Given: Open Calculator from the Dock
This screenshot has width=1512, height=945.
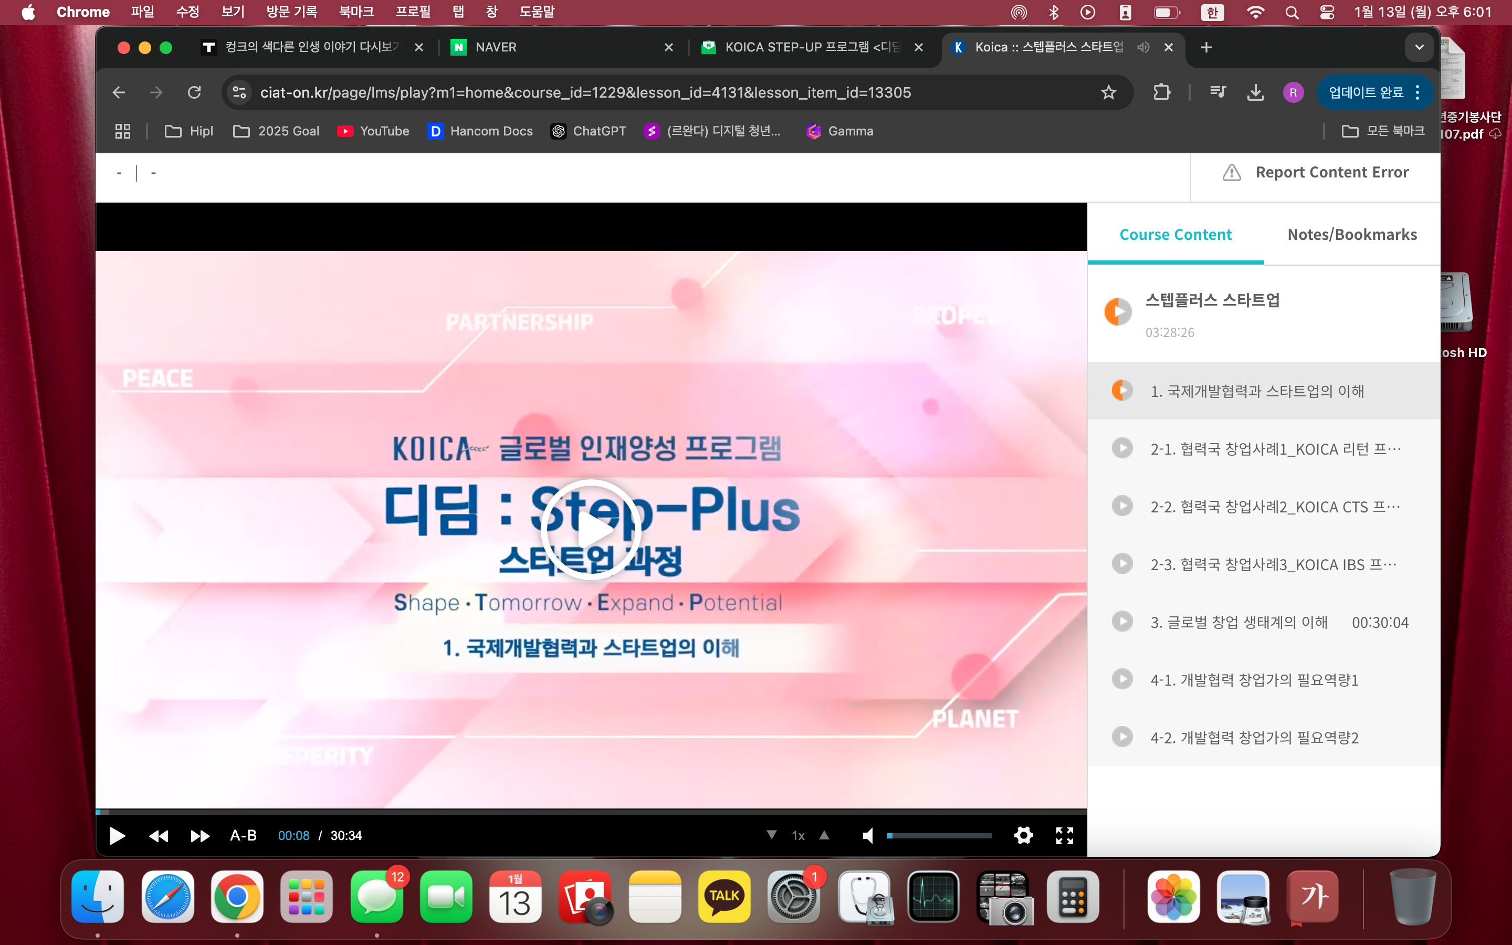Looking at the screenshot, I should (x=1073, y=896).
